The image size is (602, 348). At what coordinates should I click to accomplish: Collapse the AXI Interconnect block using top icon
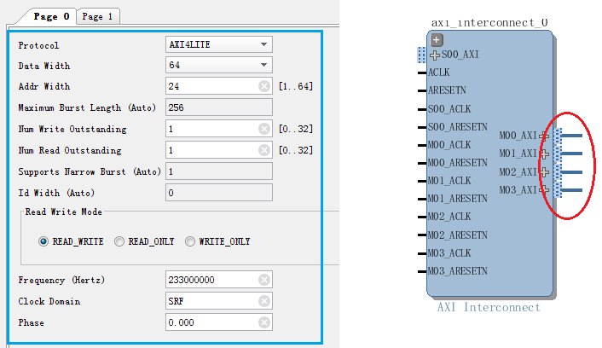point(437,40)
